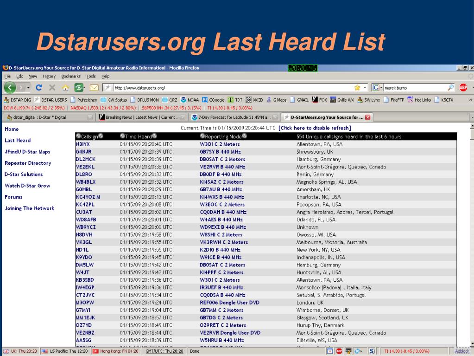Open the View menu
The height and width of the screenshot is (356, 474).
click(x=33, y=76)
